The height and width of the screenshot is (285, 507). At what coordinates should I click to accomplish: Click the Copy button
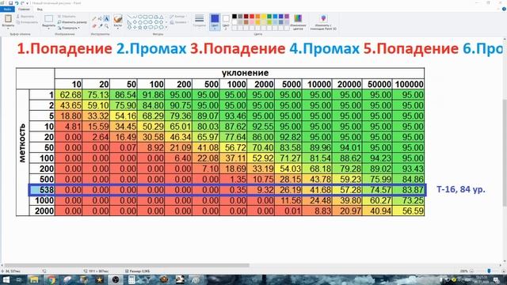27,22
